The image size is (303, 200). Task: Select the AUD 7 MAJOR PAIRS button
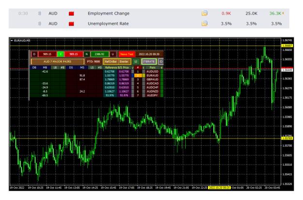pyautogui.click(x=57, y=62)
